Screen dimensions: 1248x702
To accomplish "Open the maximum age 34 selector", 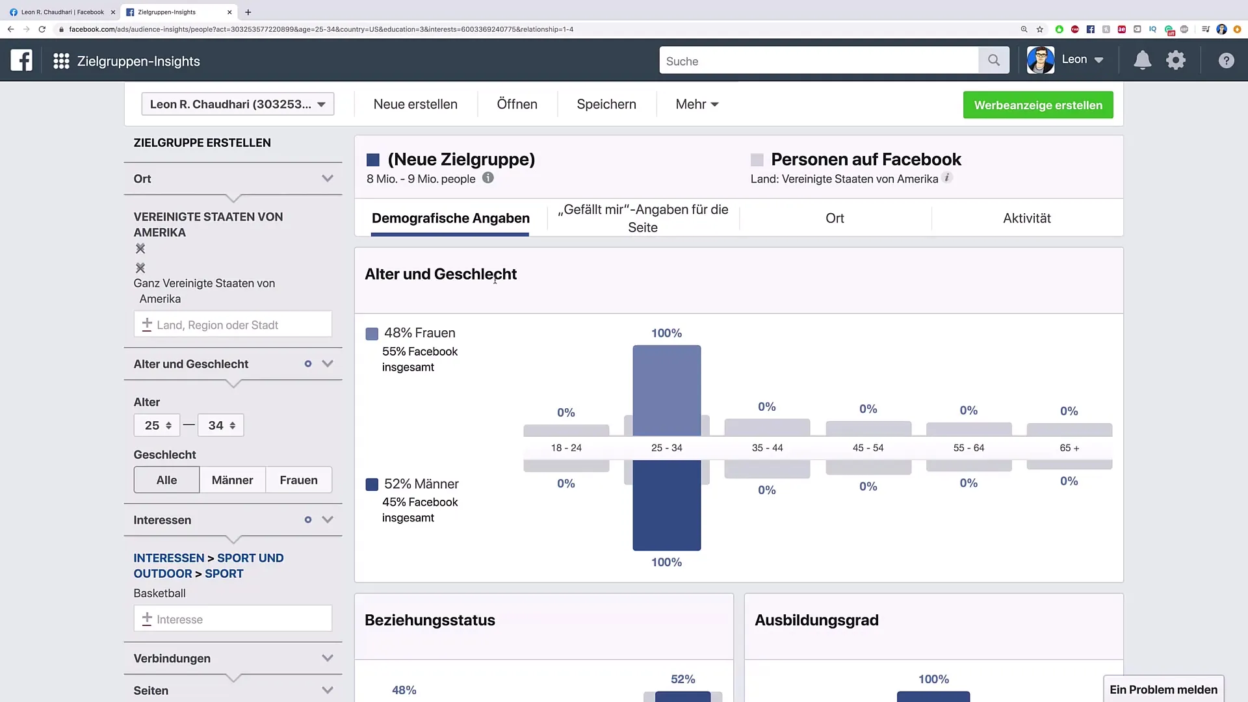I will click(x=220, y=425).
